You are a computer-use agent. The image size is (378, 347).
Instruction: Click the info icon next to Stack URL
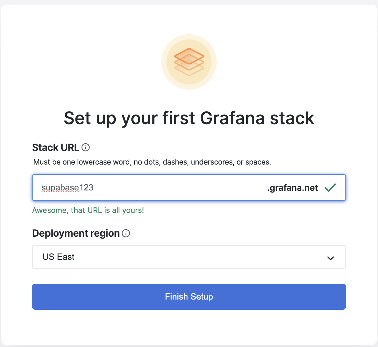pos(86,148)
